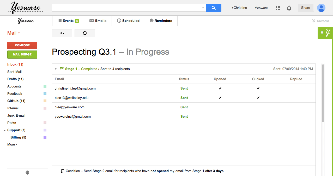Refresh the view using the reload icon
The width and height of the screenshot is (333, 176).
pyautogui.click(x=84, y=33)
